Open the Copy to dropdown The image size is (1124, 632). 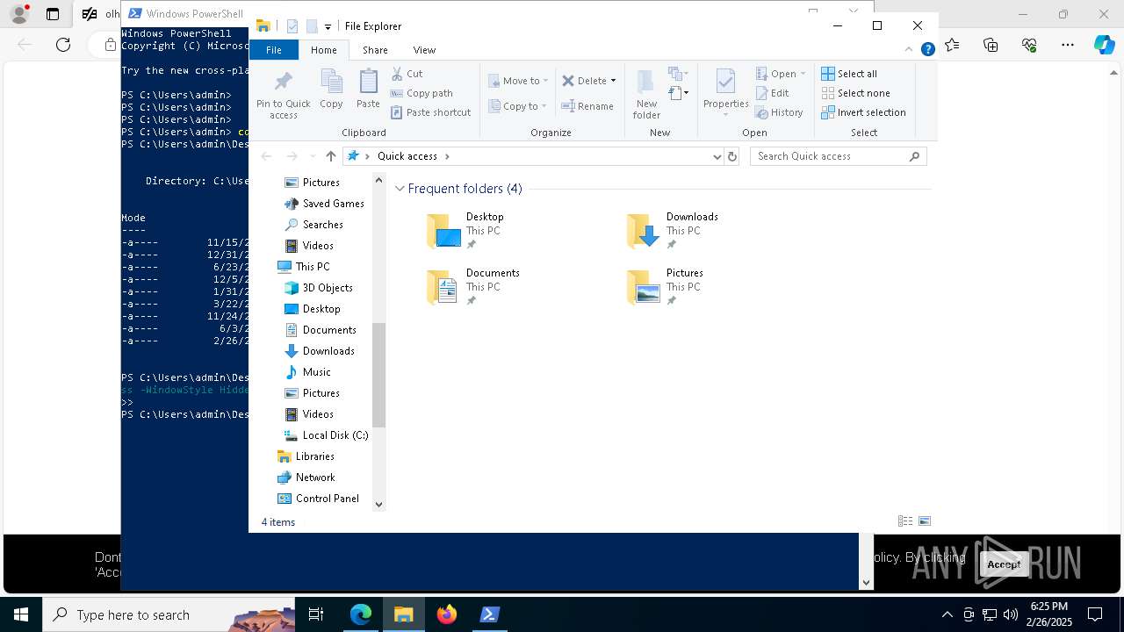pos(518,106)
